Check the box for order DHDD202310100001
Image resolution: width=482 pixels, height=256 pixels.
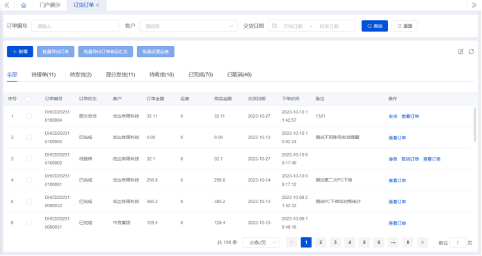point(29,180)
